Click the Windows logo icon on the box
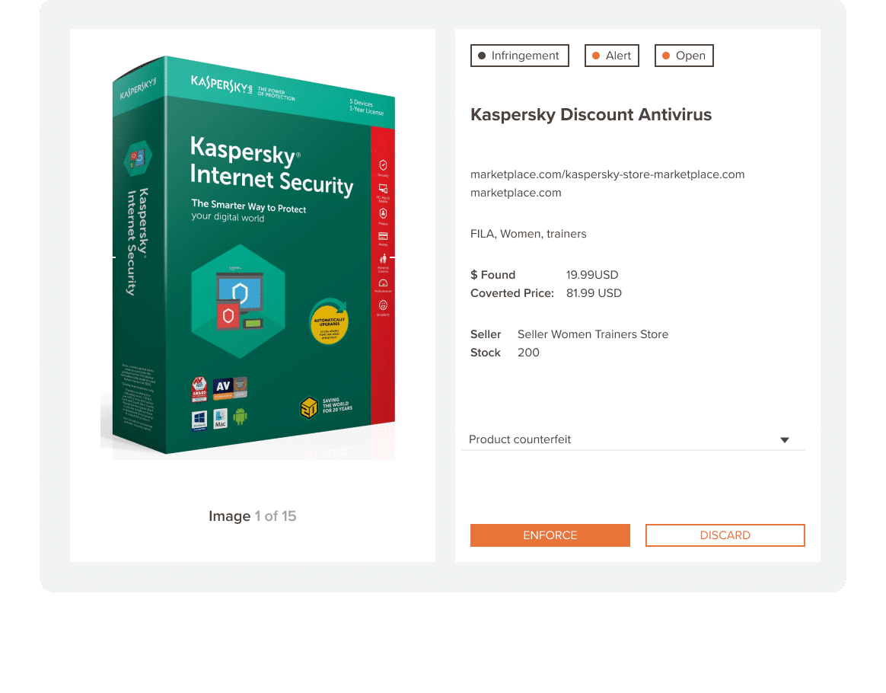The height and width of the screenshot is (693, 886). coord(199,420)
